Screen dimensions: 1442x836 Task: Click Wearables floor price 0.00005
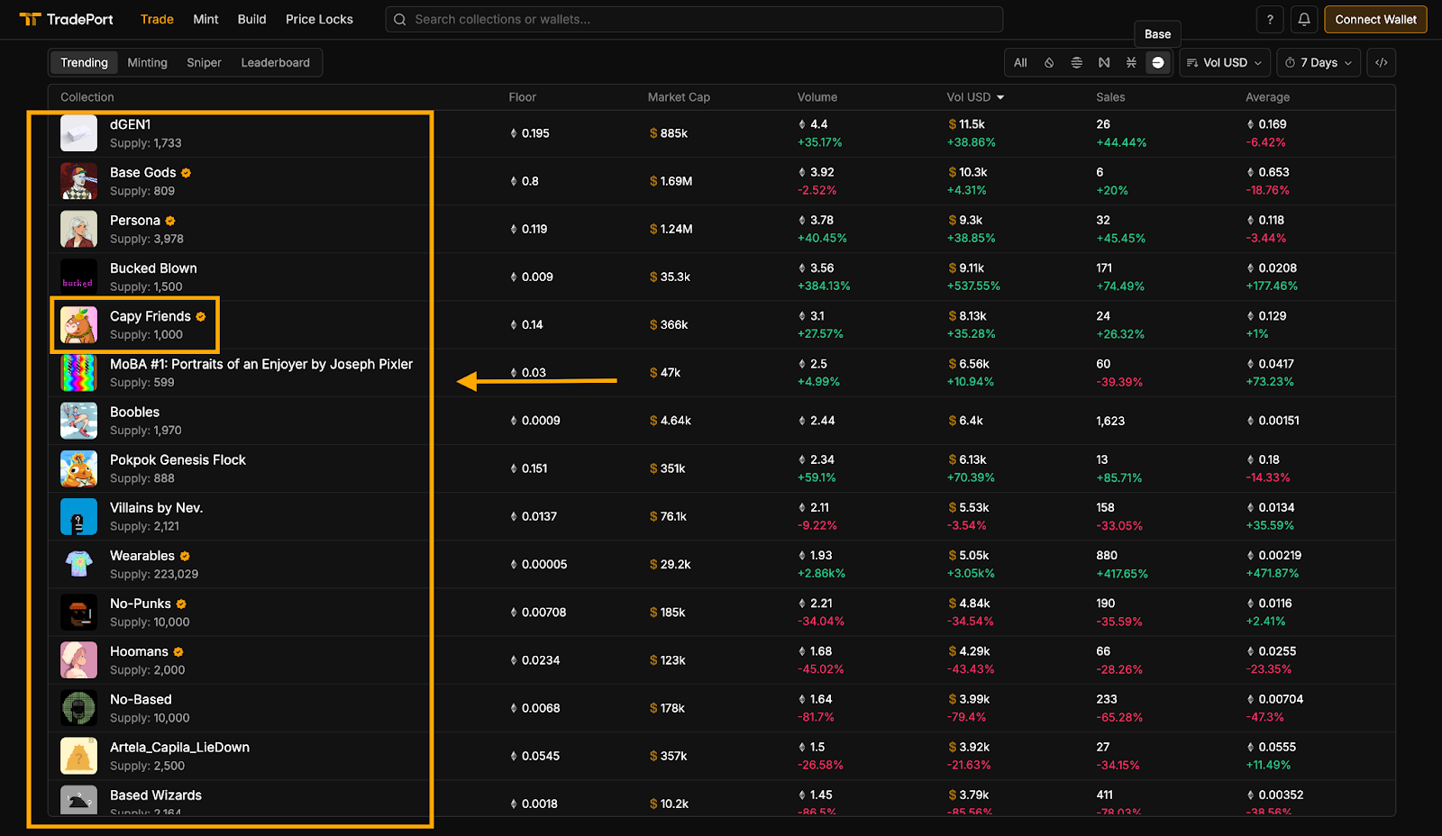click(539, 564)
